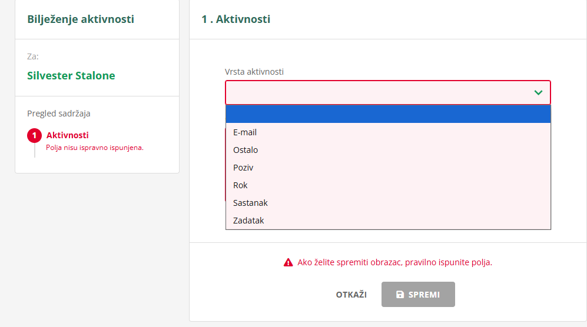Click the form error message about saving
The image size is (587, 327).
tap(394, 262)
